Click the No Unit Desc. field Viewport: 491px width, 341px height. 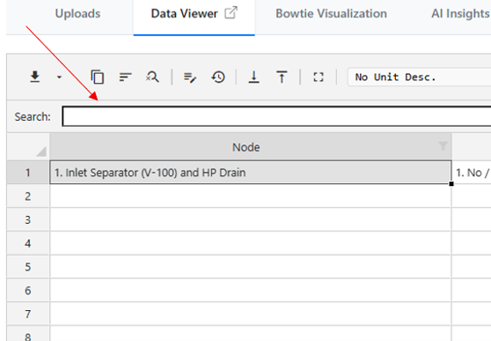point(420,78)
